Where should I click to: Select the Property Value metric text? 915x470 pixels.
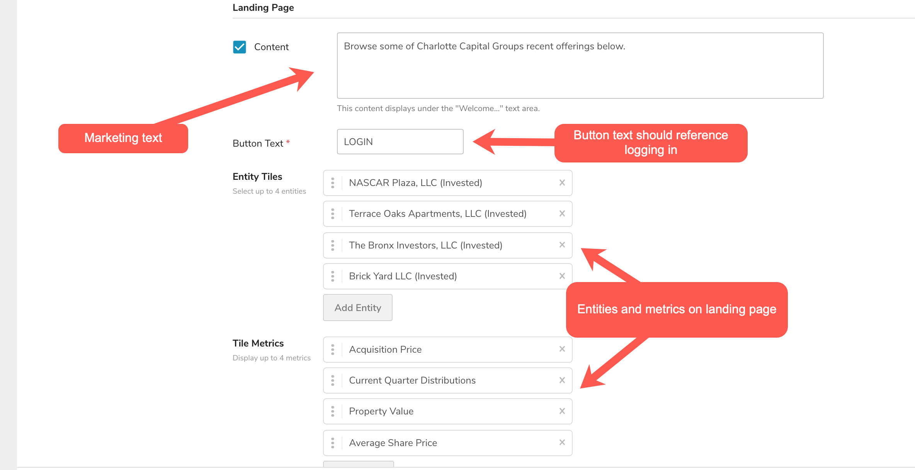381,411
